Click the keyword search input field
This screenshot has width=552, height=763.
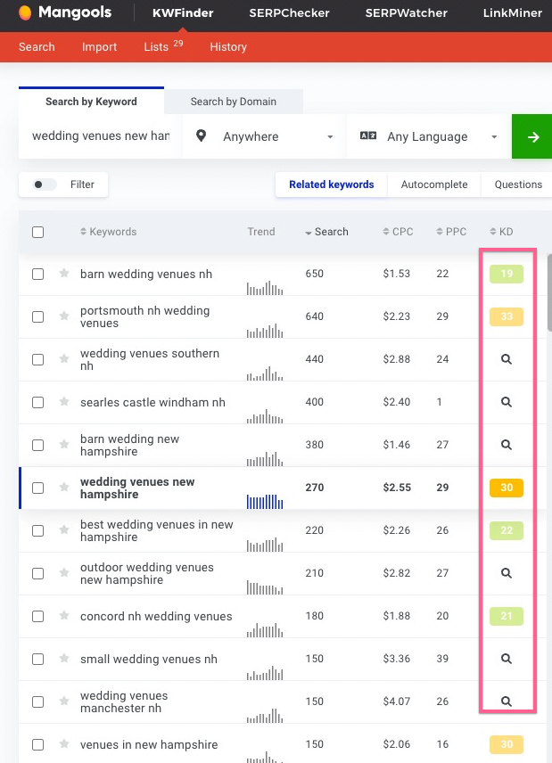pyautogui.click(x=100, y=136)
